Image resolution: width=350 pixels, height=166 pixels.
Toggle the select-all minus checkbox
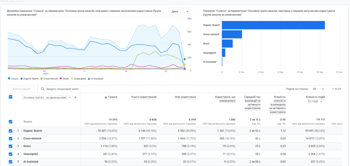point(10,97)
